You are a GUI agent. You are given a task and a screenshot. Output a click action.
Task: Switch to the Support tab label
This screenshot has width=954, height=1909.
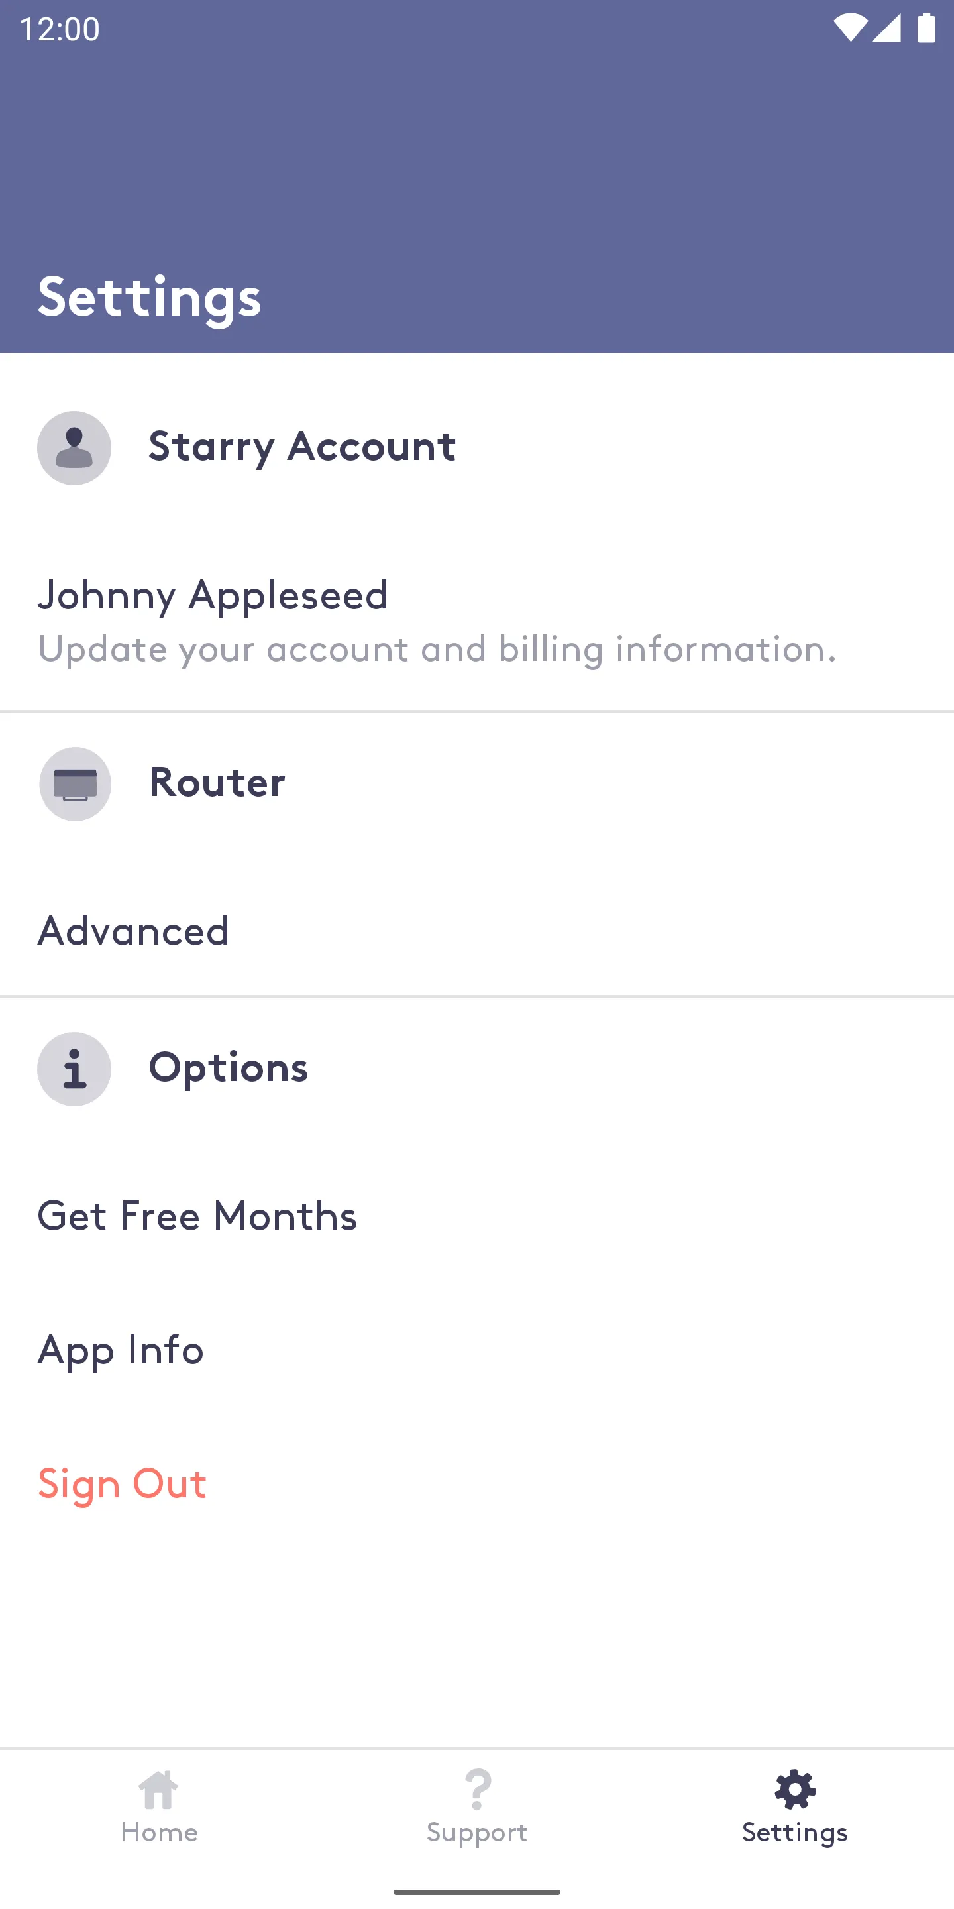(x=477, y=1833)
